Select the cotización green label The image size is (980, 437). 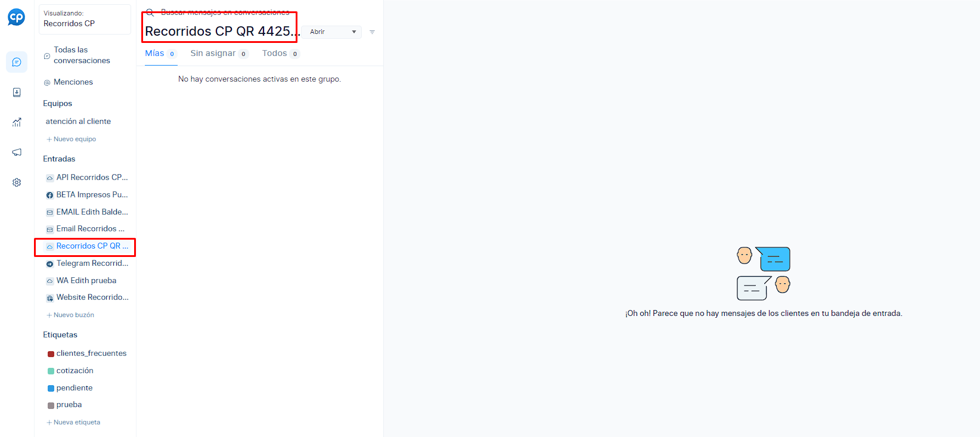(75, 371)
